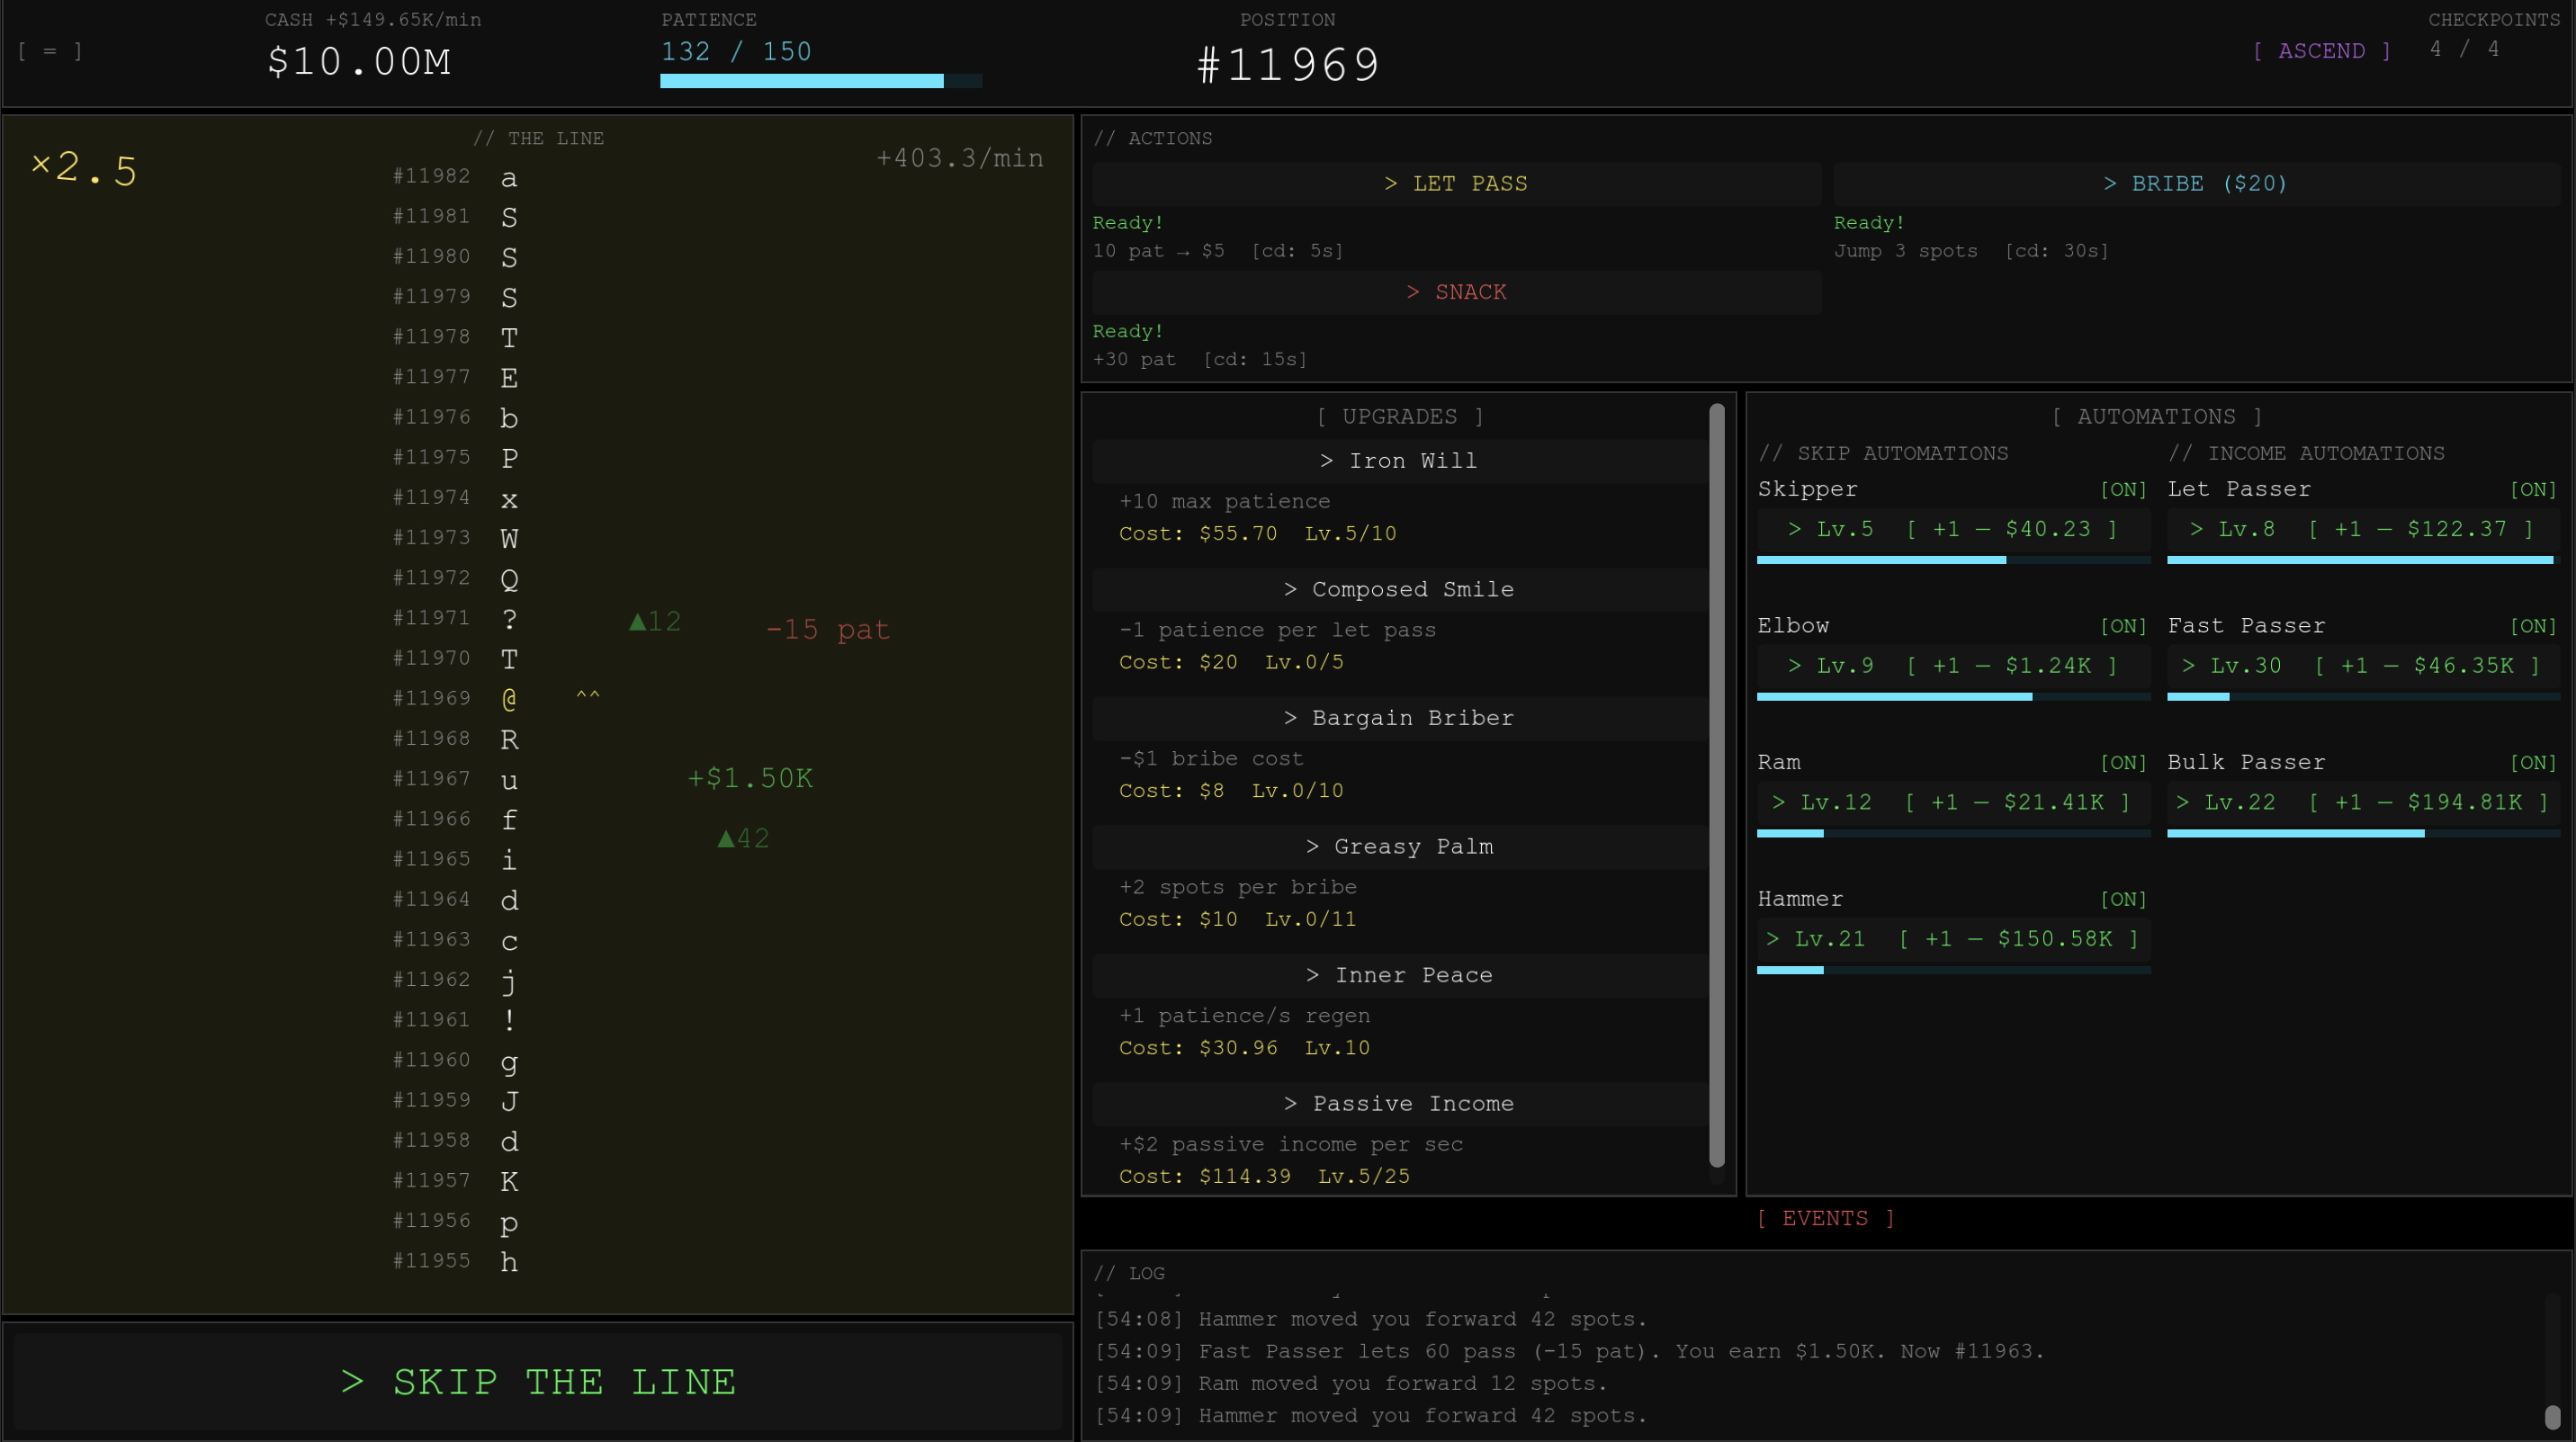Click the @ player marker in line
The width and height of the screenshot is (2576, 1442).
(x=509, y=699)
